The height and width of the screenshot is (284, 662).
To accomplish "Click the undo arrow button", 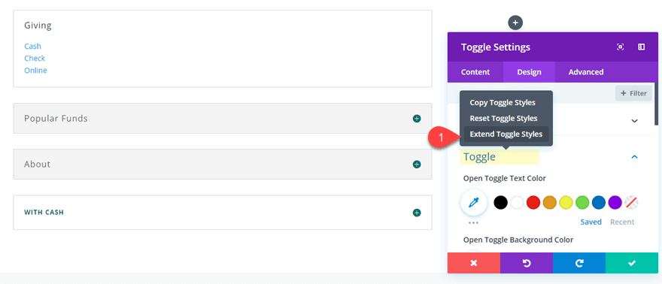I will [x=527, y=263].
